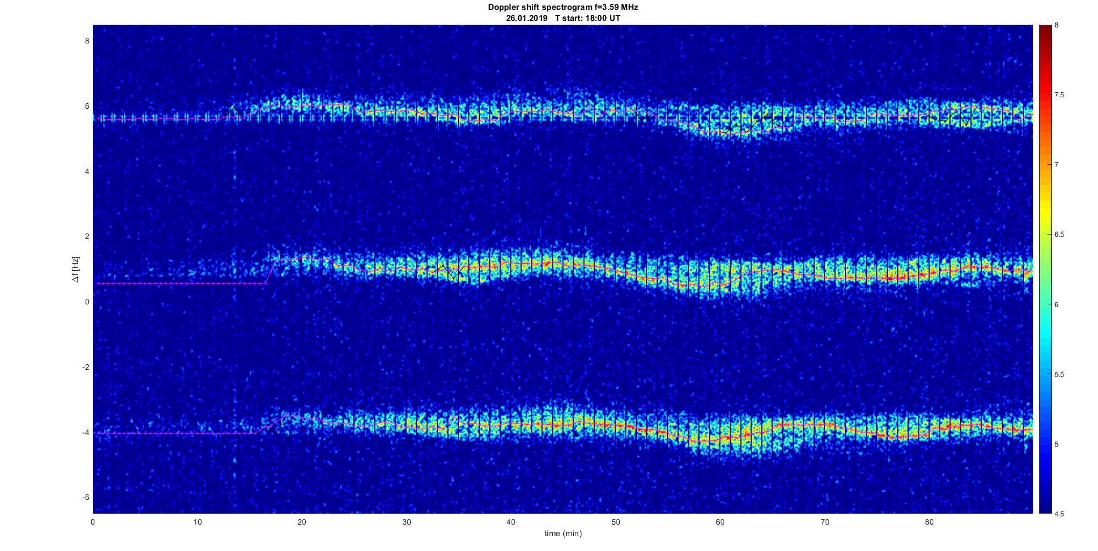Click the colorbar tick label 7
Image resolution: width=1098 pixels, height=551 pixels.
1057,165
